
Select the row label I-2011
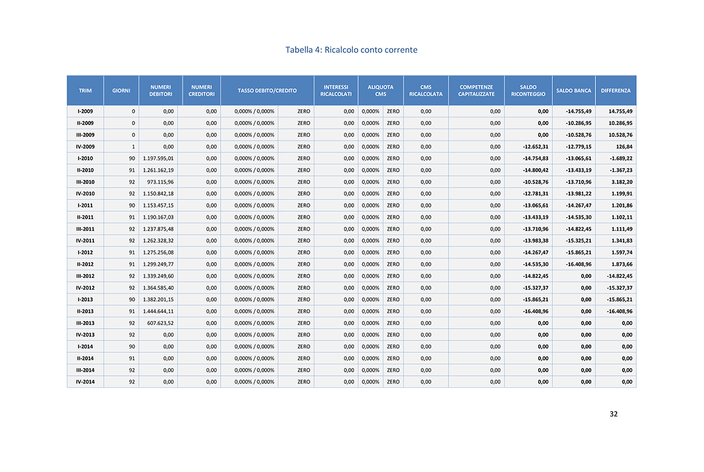[x=86, y=205]
